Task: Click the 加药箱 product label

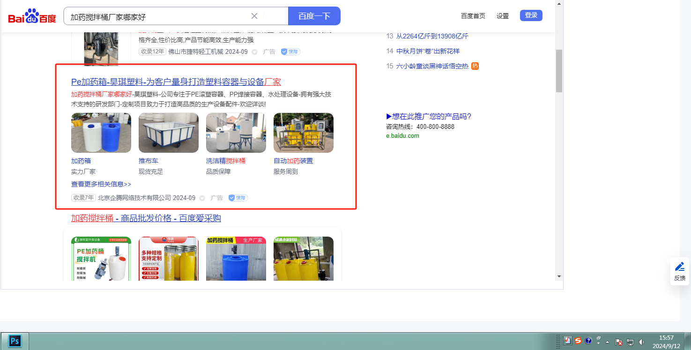Action: point(81,161)
